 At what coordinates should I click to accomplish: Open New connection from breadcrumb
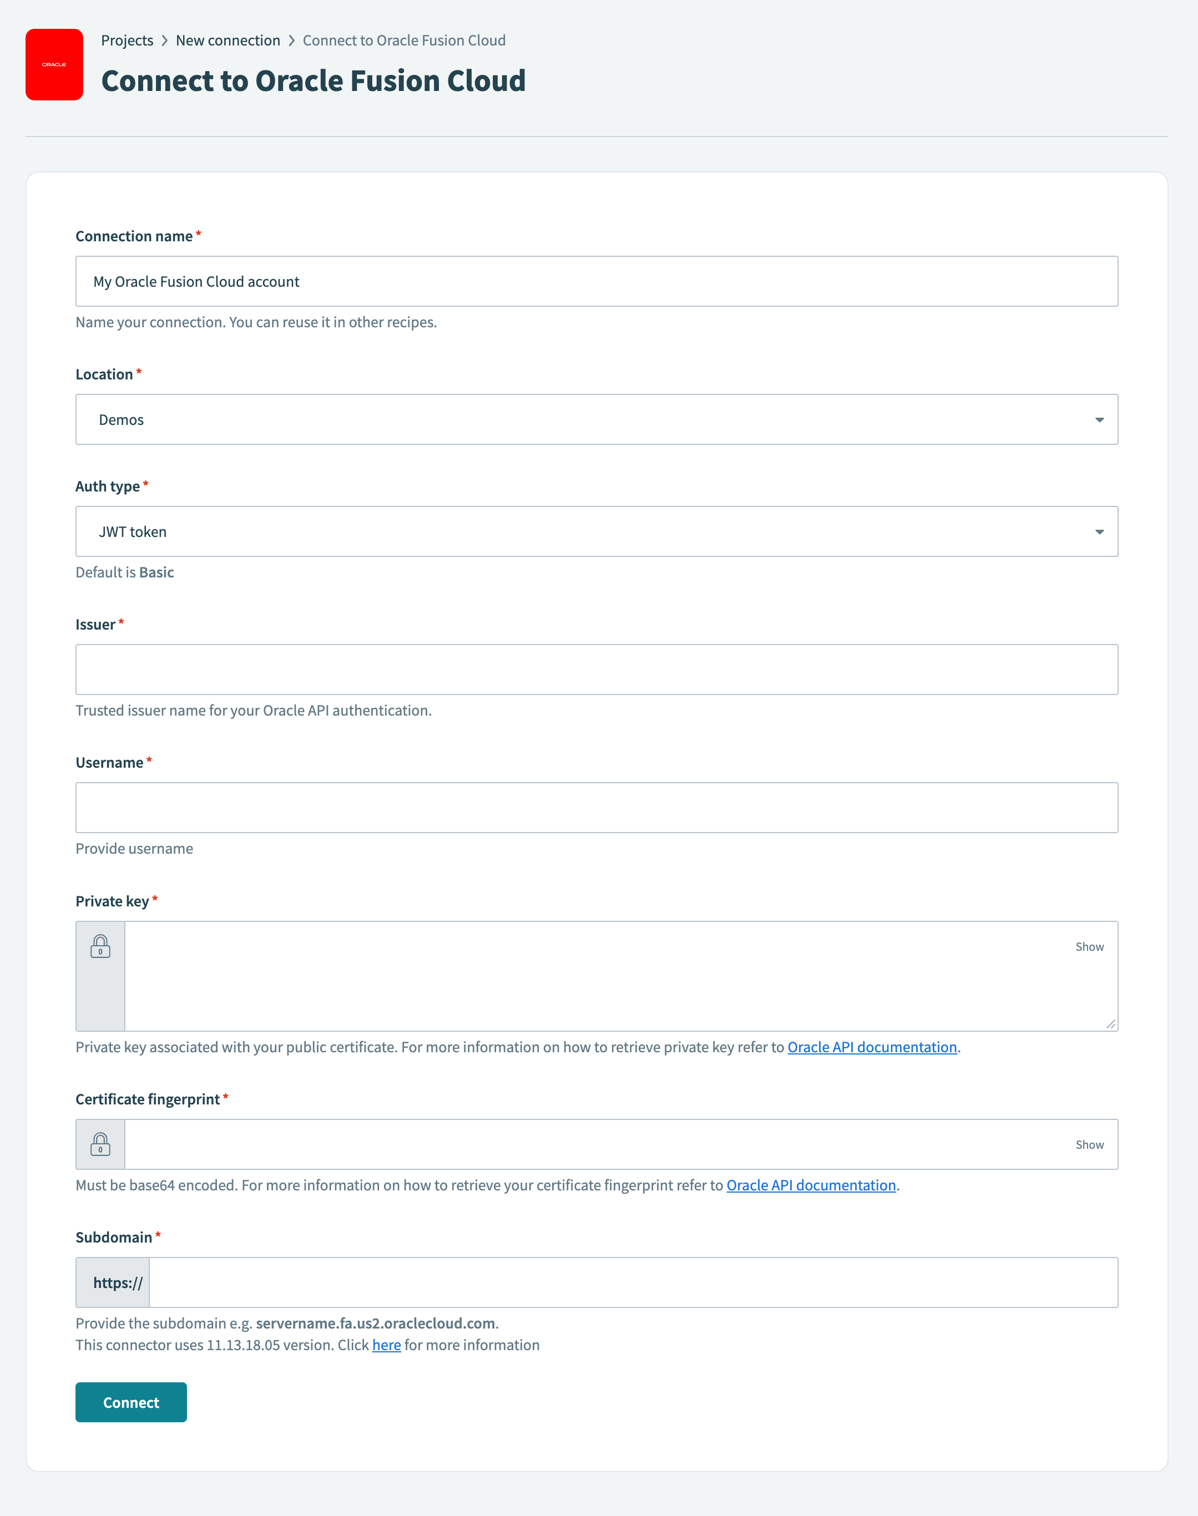(228, 40)
